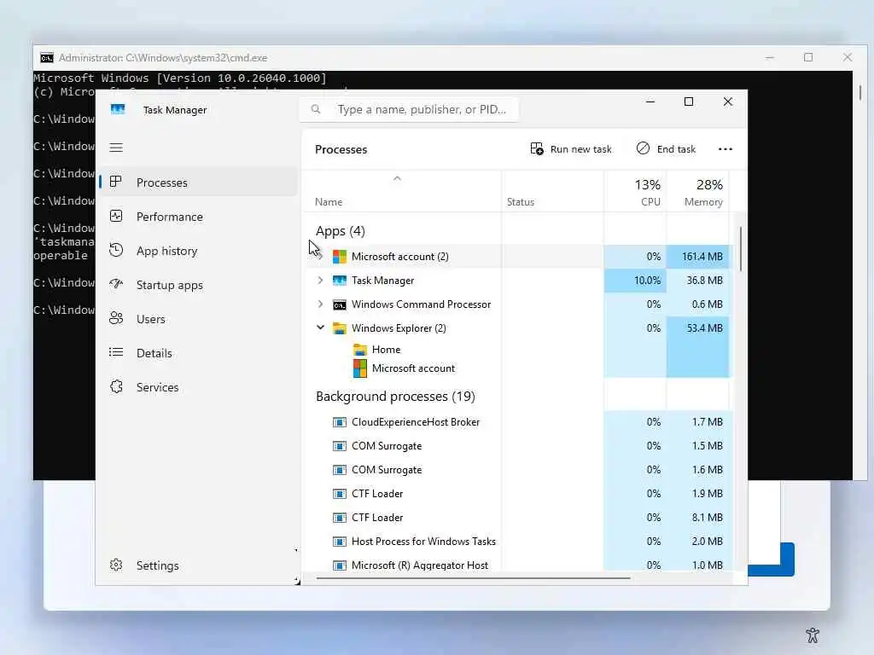
Task: Click the accessibility figure icon at bottom right
Action: pos(813,635)
